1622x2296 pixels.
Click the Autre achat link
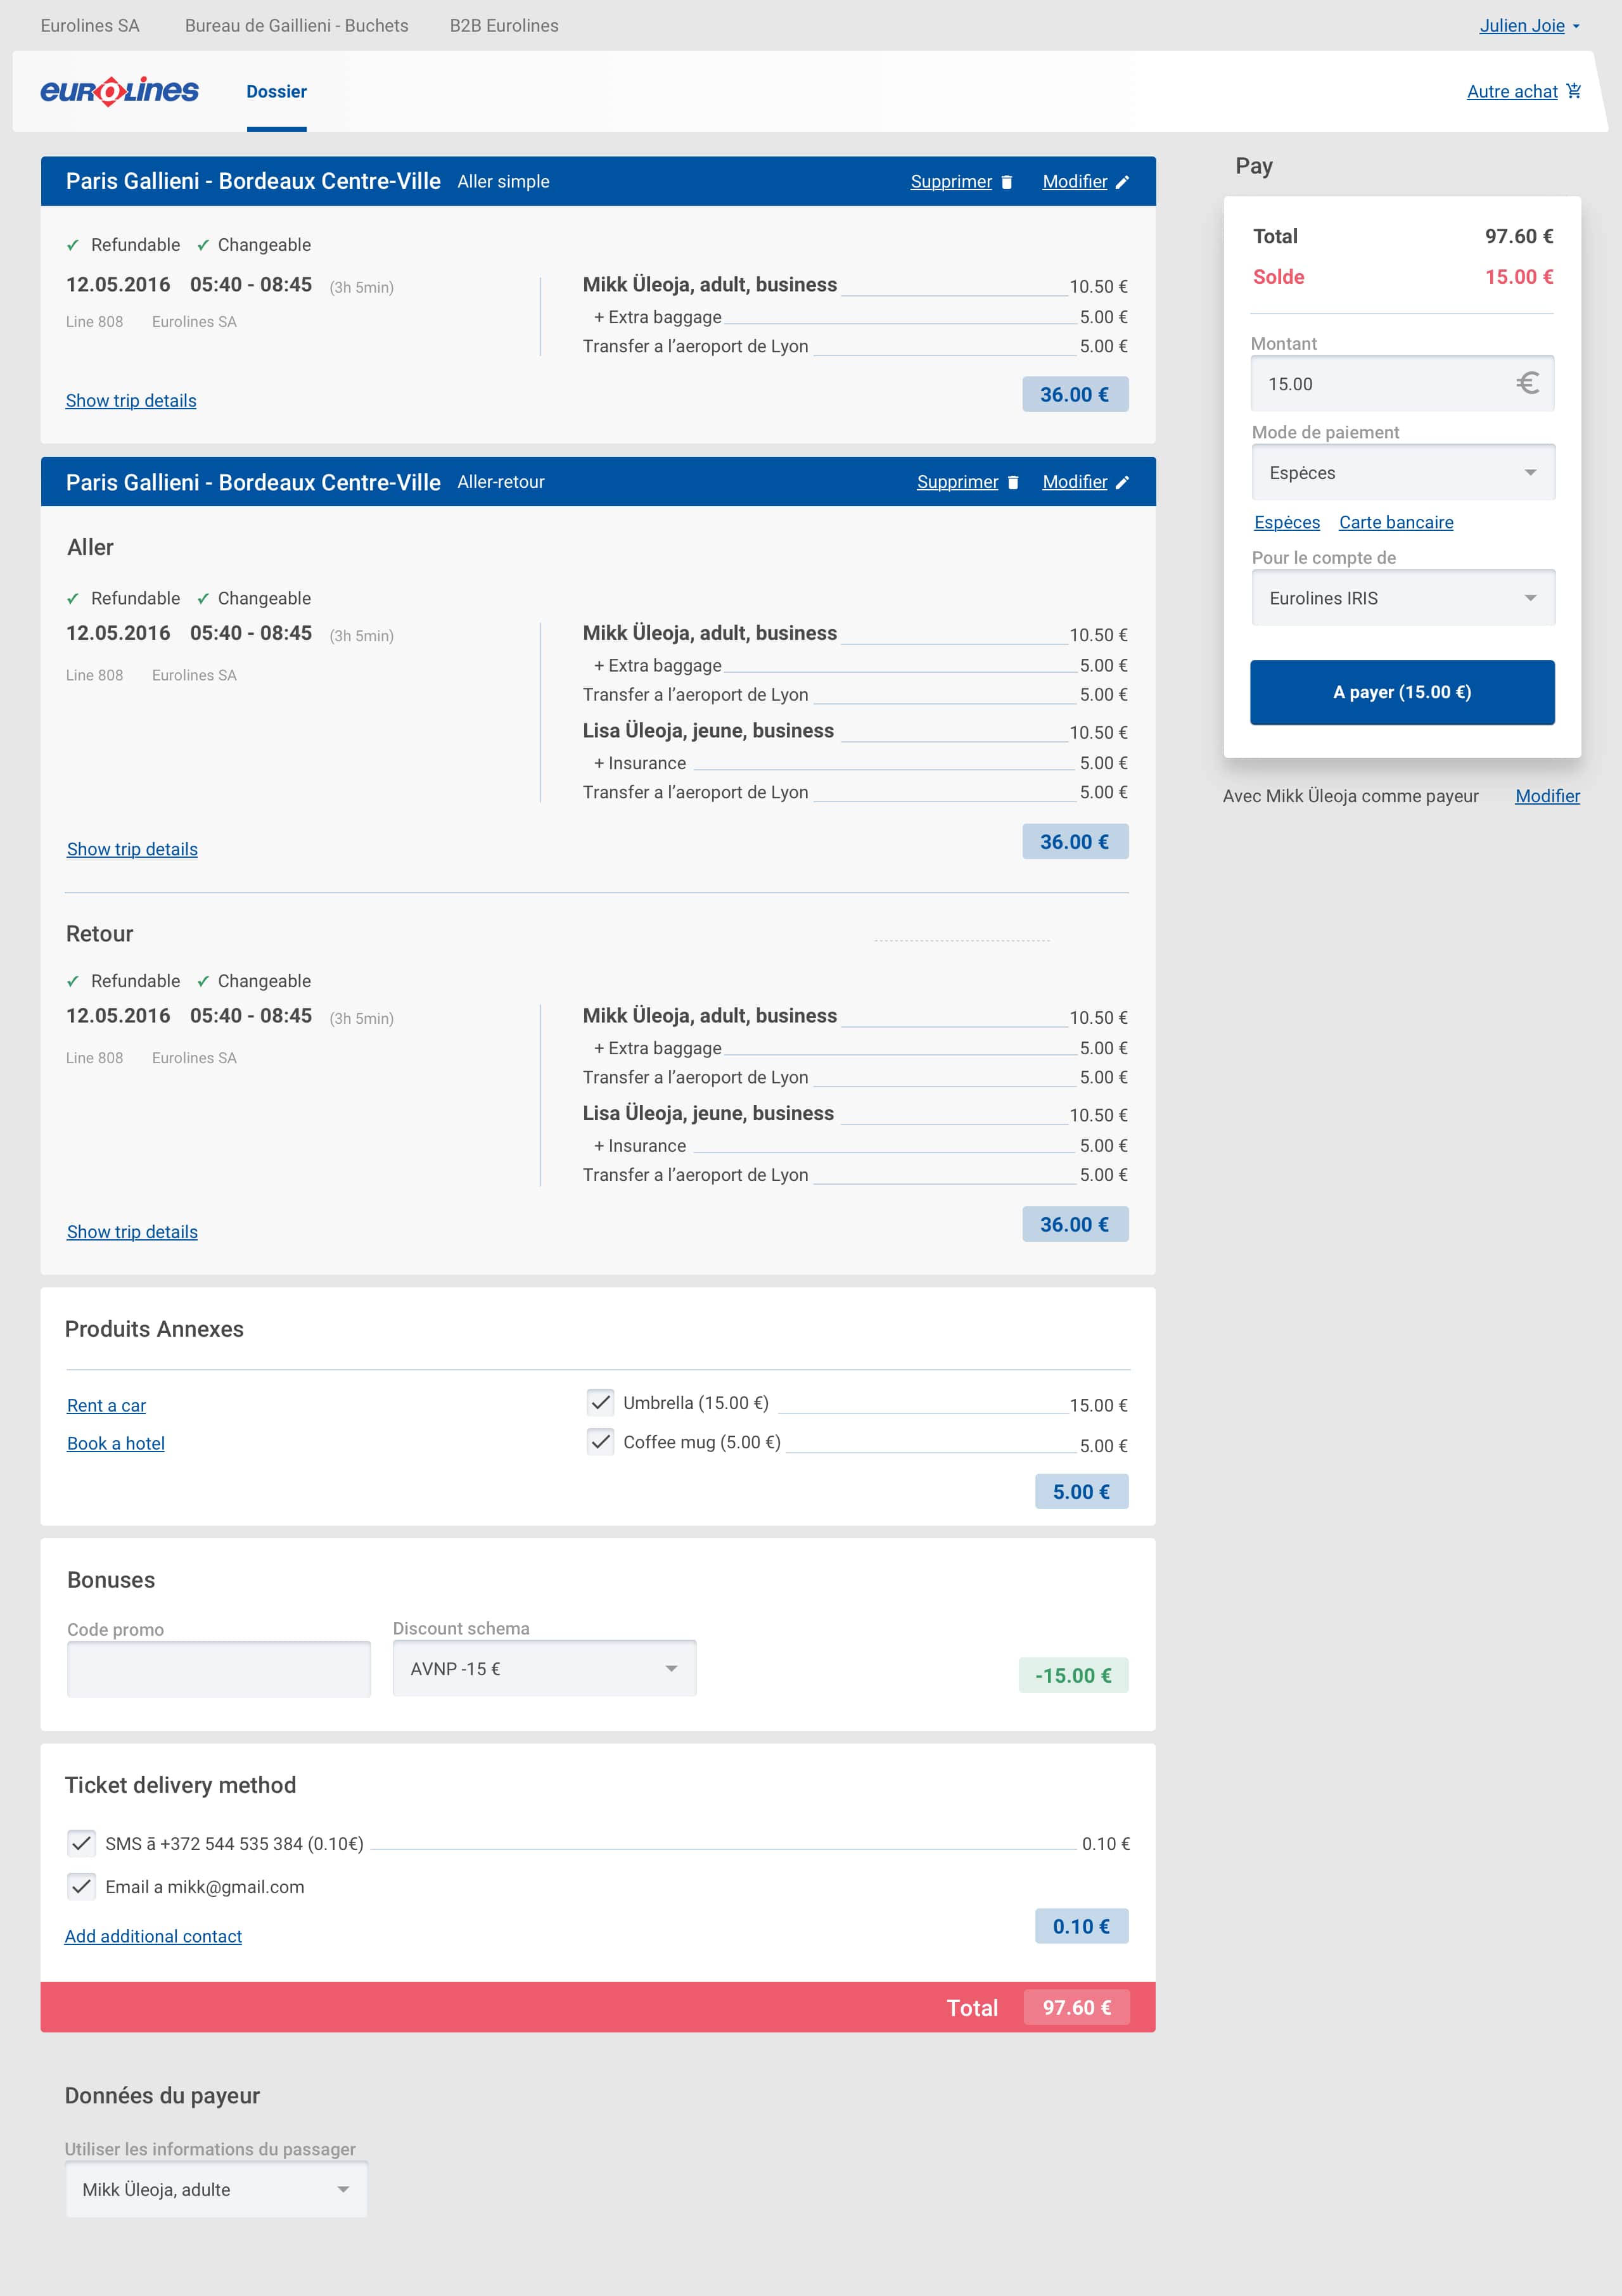pos(1512,91)
